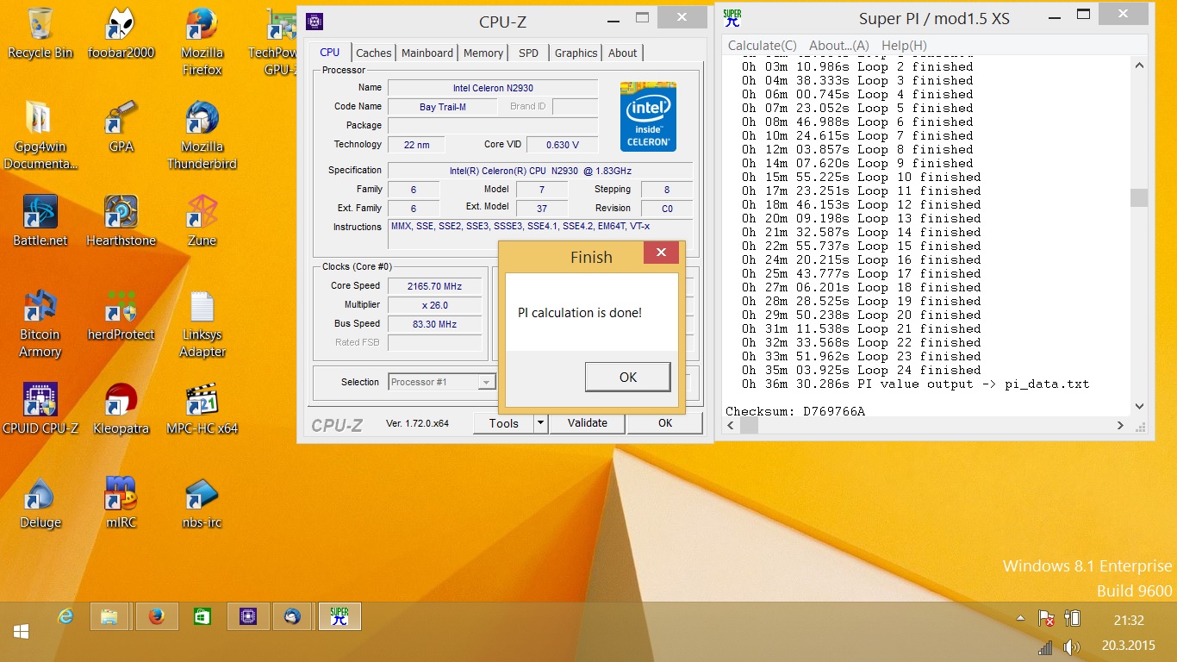Click the Super PI scroll down arrow
Image resolution: width=1177 pixels, height=662 pixels.
tap(1138, 406)
